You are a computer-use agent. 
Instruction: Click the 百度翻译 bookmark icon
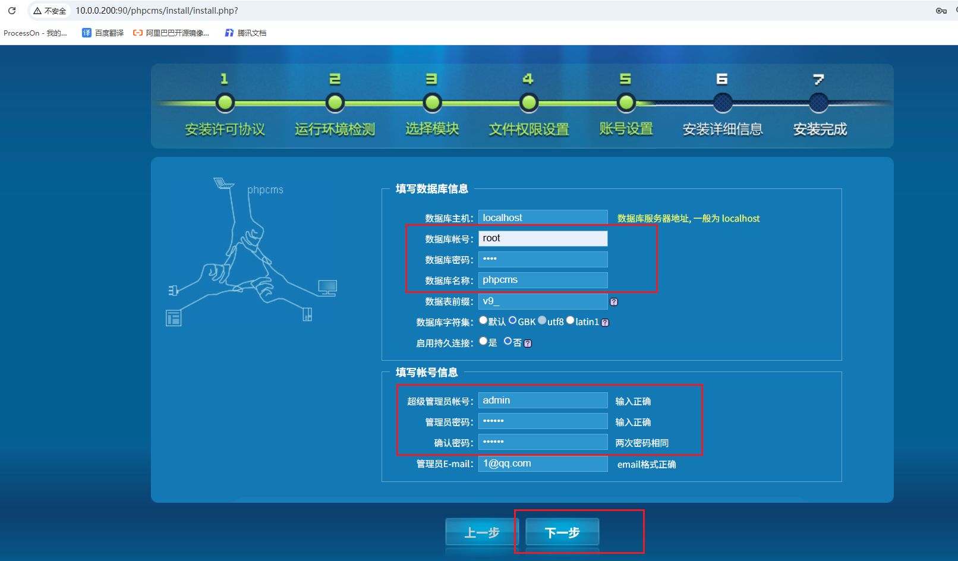coord(86,33)
